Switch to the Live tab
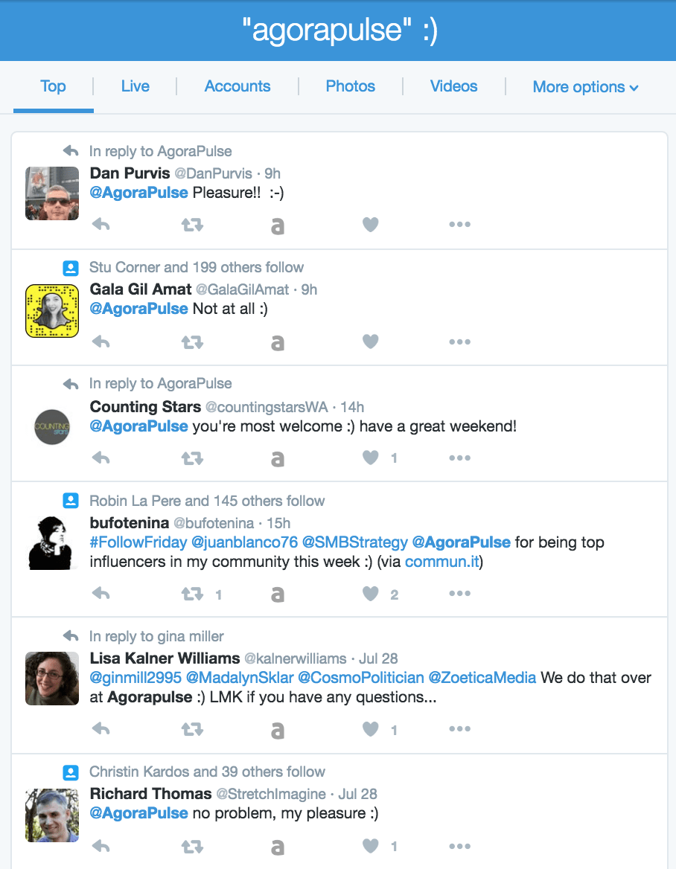 pyautogui.click(x=135, y=86)
